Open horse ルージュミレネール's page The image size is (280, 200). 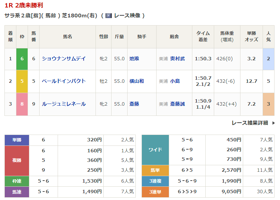(x=63, y=104)
